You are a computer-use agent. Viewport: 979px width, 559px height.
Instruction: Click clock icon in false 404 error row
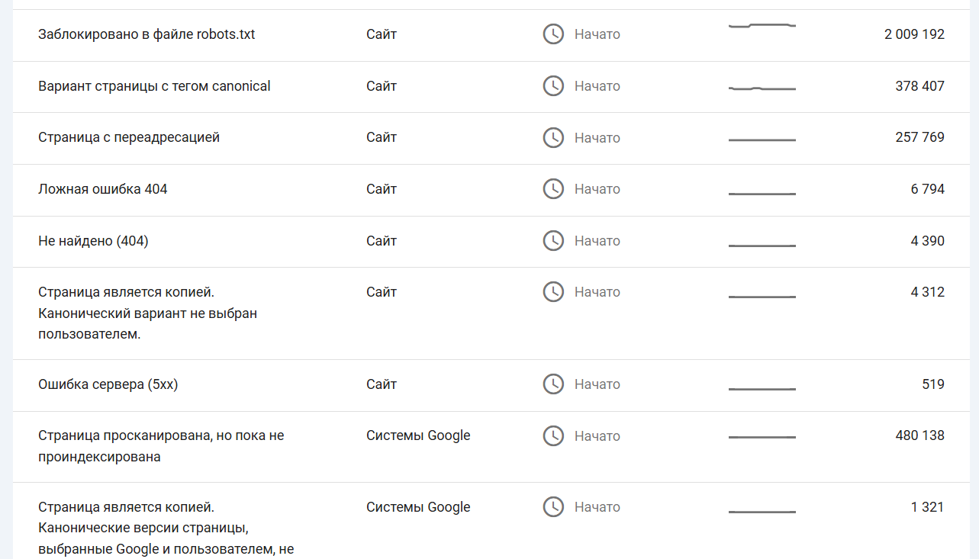coord(553,189)
